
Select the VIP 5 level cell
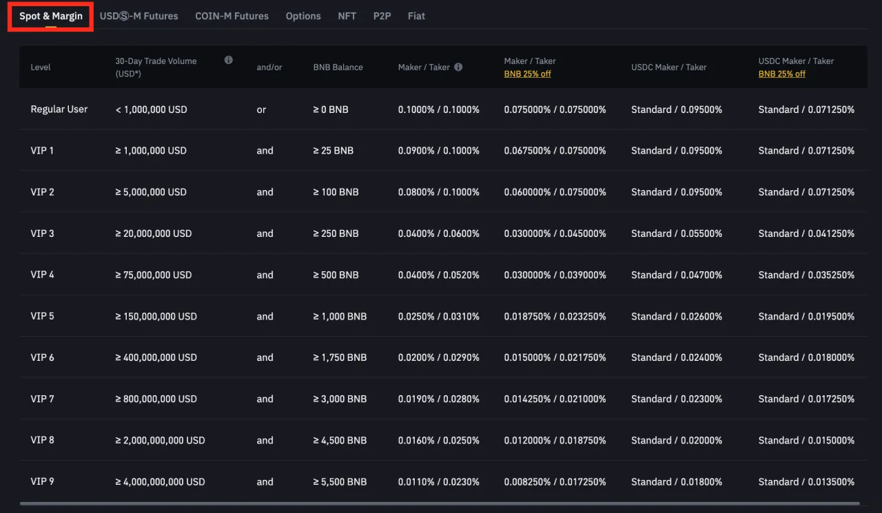43,316
